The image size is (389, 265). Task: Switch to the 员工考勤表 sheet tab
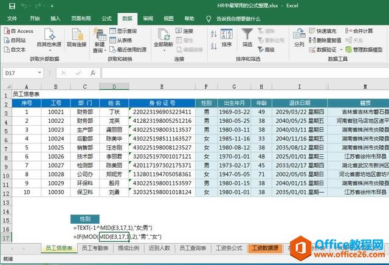(x=95, y=248)
